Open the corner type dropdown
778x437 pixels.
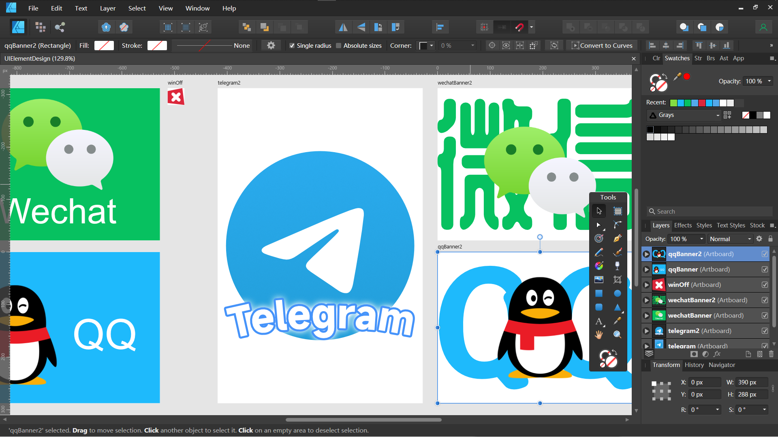pyautogui.click(x=427, y=46)
